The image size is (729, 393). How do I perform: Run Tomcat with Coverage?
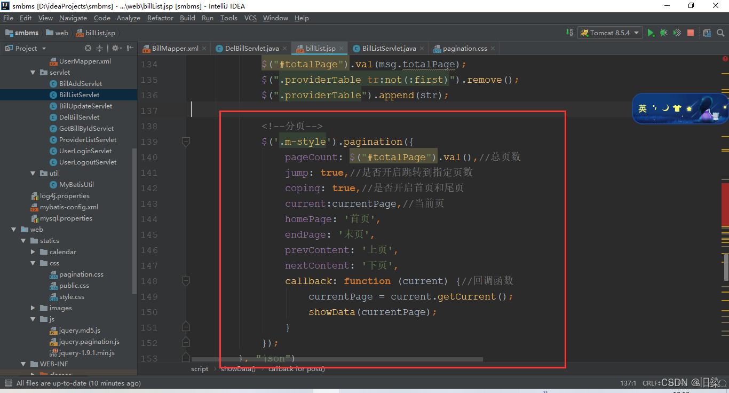click(x=677, y=33)
